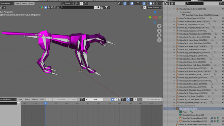Viewport: 224px width, 126px height.
Task: Toggle camera view button
Action: [x=159, y=36]
